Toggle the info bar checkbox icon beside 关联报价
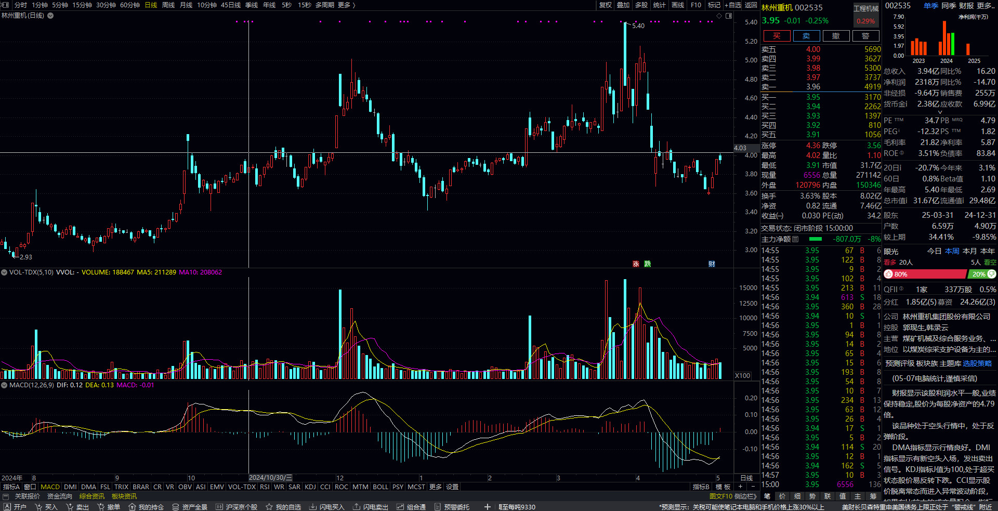The image size is (998, 511). pyautogui.click(x=6, y=496)
